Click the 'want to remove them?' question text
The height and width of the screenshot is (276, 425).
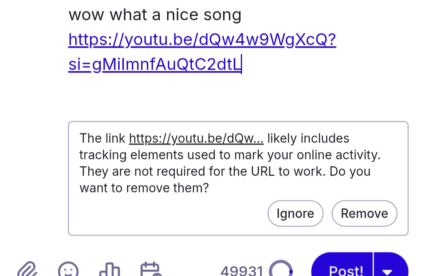144,188
